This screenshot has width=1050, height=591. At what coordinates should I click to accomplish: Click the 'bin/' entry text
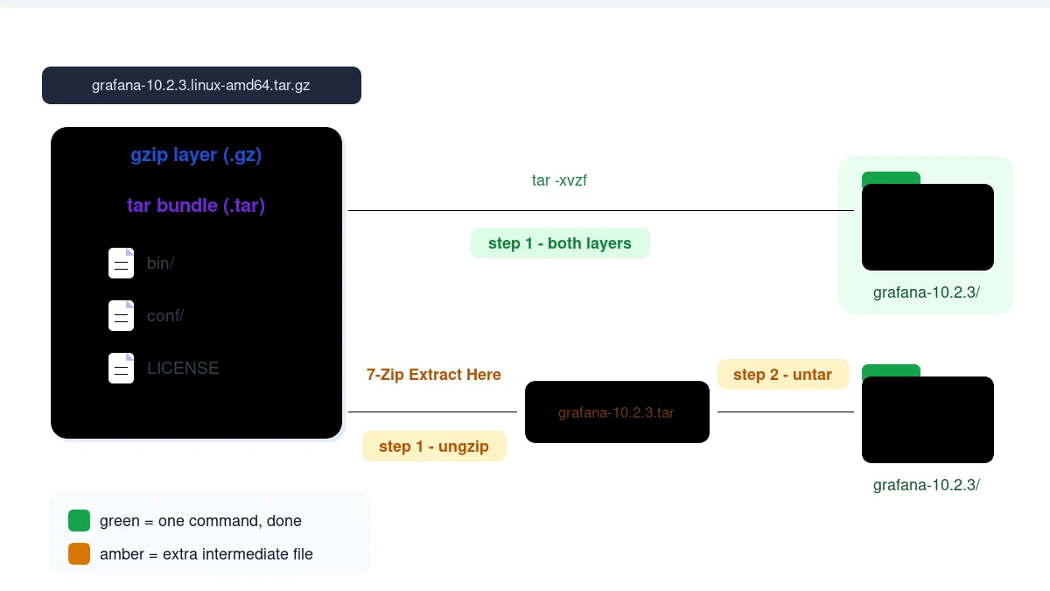[x=160, y=264]
